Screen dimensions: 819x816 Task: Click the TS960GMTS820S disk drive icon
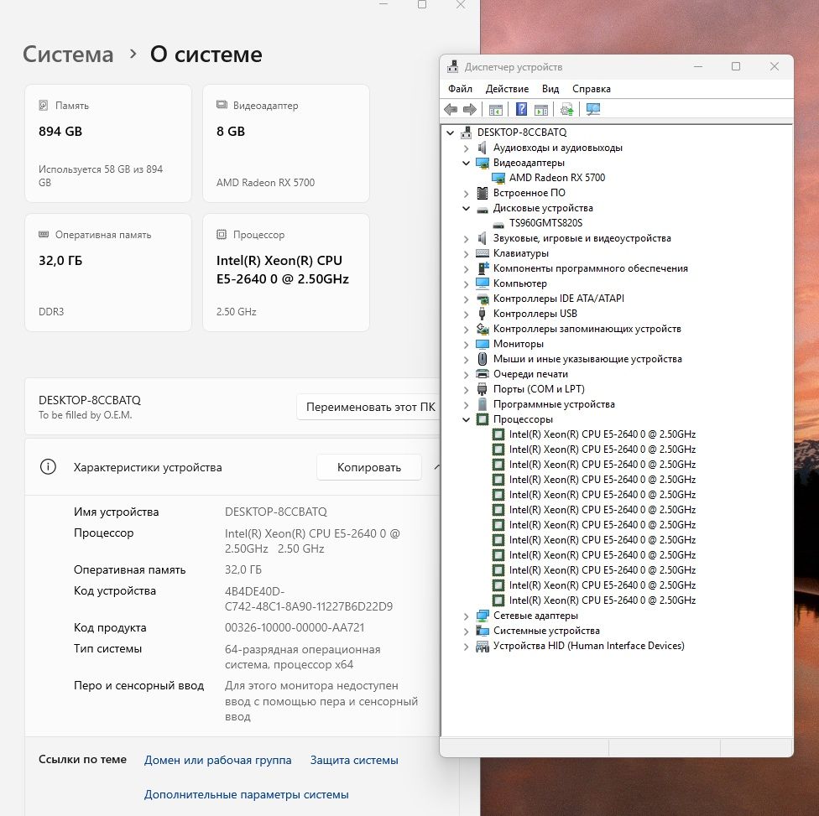tap(498, 225)
